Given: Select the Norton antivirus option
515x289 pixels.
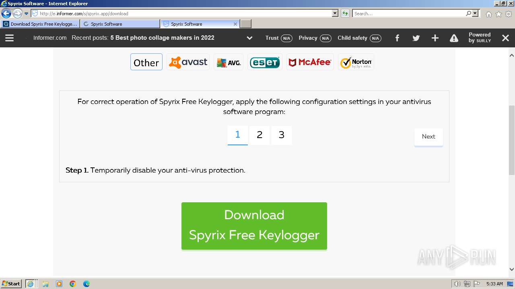Looking at the screenshot, I should click(x=356, y=62).
